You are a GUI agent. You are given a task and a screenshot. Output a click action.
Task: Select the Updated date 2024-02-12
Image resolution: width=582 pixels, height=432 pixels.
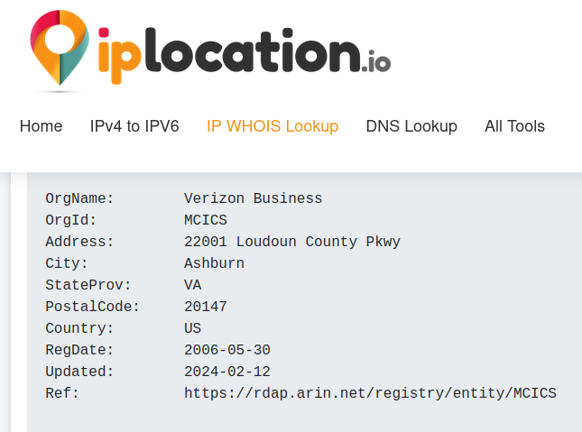pyautogui.click(x=227, y=372)
